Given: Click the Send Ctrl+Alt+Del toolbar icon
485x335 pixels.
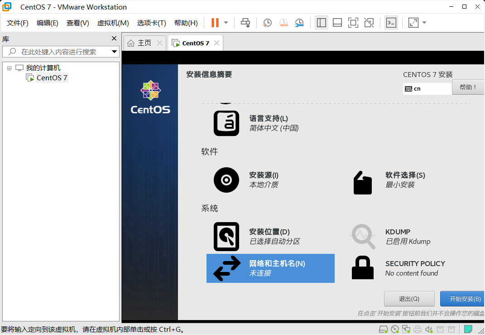Looking at the screenshot, I should point(245,23).
